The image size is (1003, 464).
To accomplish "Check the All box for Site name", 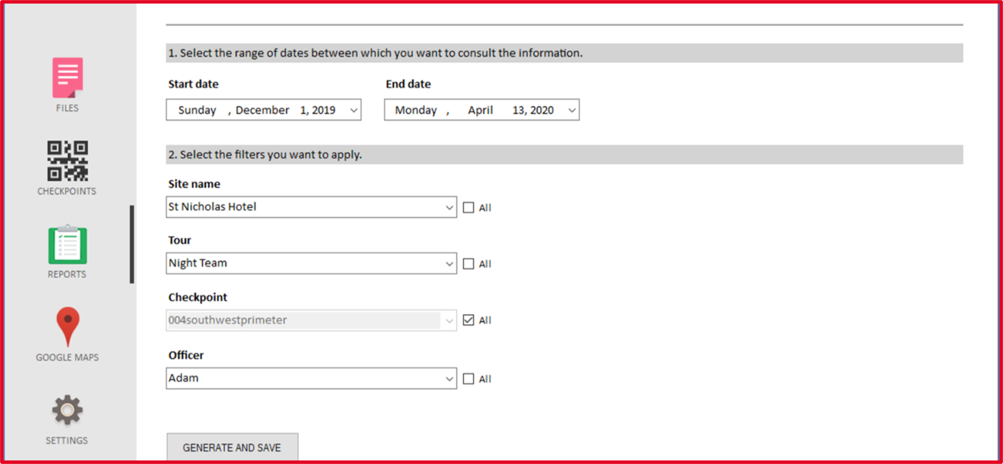I will (468, 207).
